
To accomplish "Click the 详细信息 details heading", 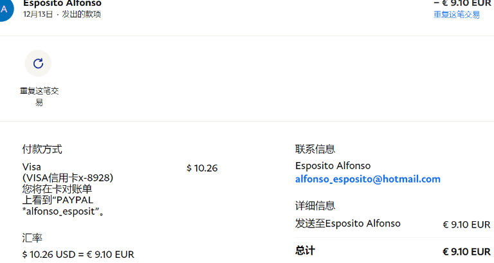I will [x=315, y=206].
